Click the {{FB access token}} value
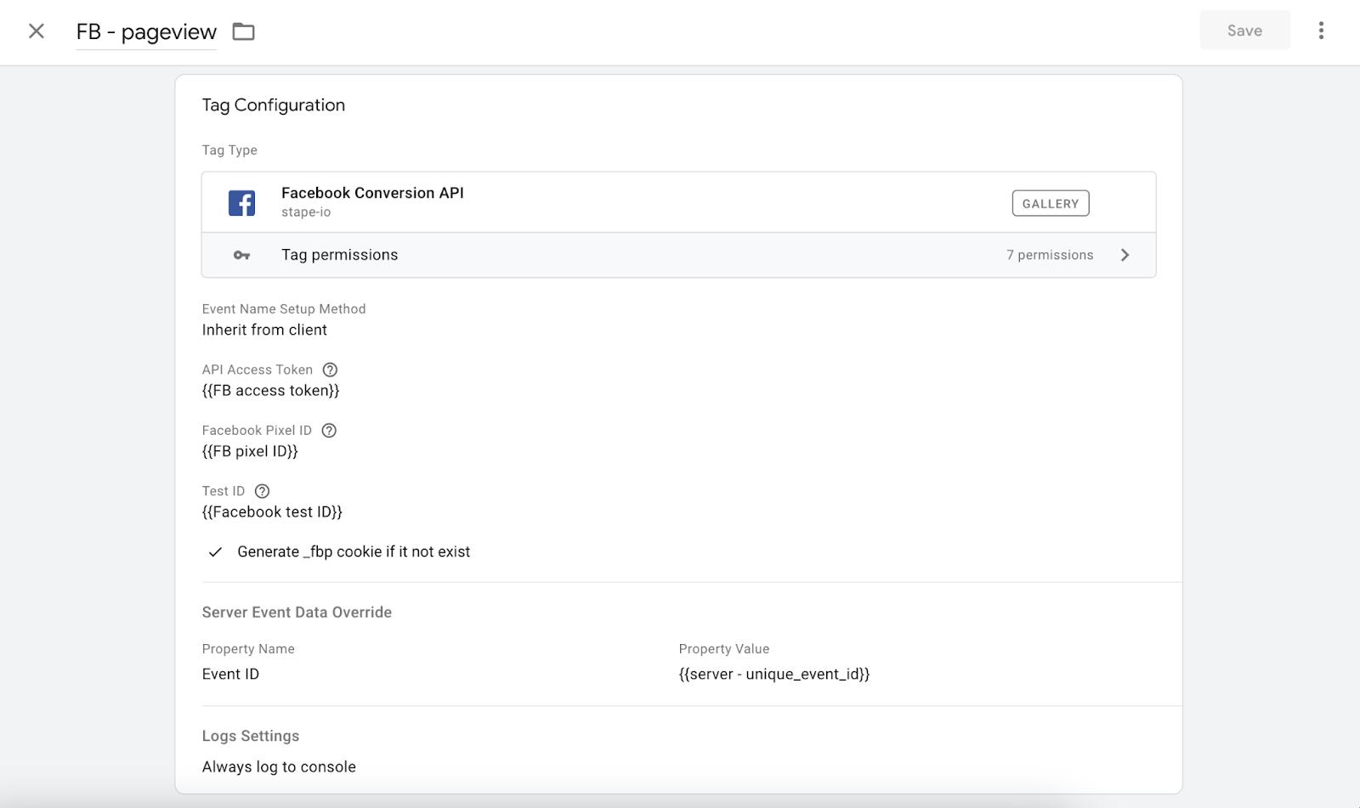 tap(270, 391)
